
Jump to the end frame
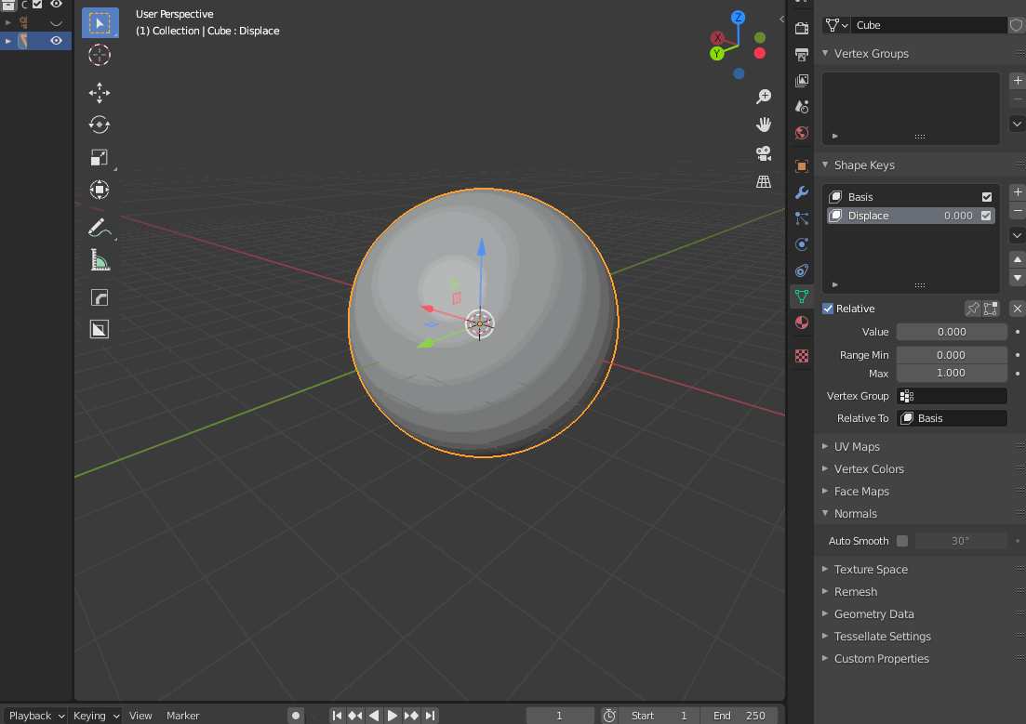(x=430, y=716)
